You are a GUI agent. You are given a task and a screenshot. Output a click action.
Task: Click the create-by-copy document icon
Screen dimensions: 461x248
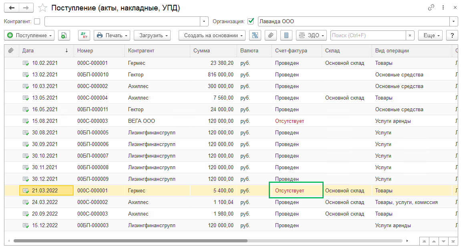[64, 36]
